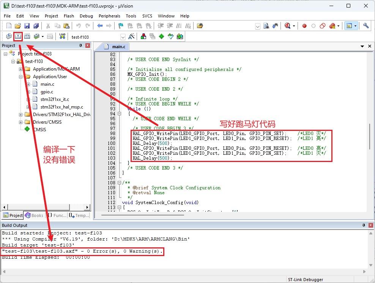Open the breakpoint kill dropdown arrow
The width and height of the screenshot is (375, 283).
tap(338, 26)
